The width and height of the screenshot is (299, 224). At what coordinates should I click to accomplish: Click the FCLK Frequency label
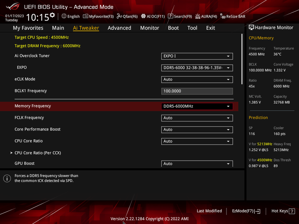click(x=29, y=118)
